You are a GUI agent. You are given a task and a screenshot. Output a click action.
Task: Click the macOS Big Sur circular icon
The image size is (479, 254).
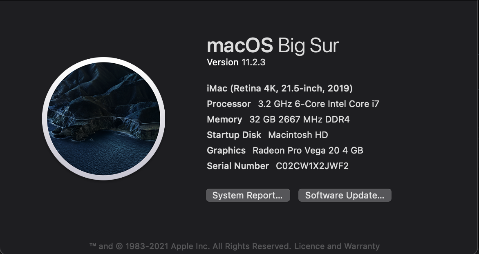pyautogui.click(x=103, y=118)
